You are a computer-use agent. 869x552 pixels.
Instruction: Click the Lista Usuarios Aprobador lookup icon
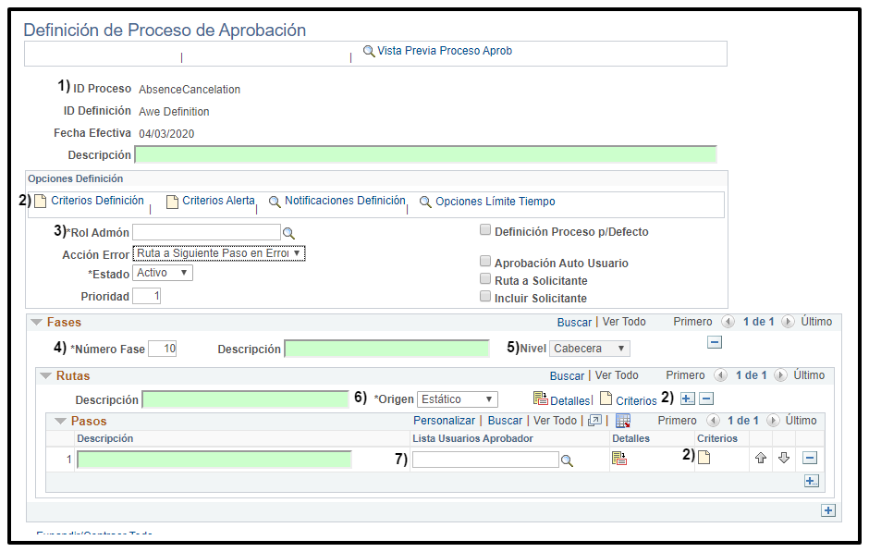pos(568,460)
